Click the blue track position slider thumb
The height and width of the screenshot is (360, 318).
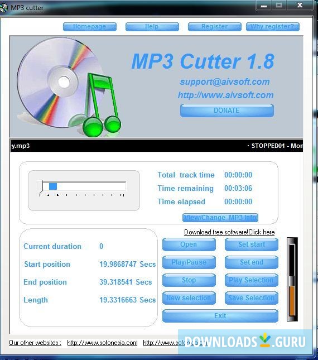pyautogui.click(x=53, y=186)
